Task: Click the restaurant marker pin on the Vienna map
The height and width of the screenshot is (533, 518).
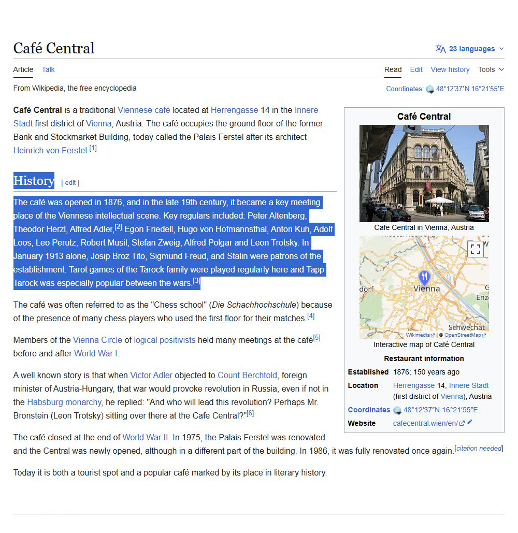Action: (424, 278)
